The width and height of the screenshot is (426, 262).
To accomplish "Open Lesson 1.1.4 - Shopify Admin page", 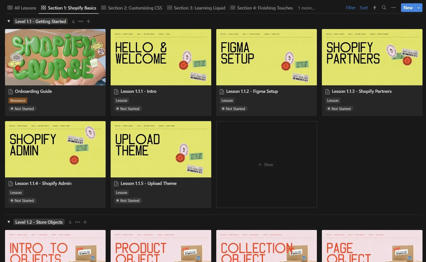I will (43, 183).
